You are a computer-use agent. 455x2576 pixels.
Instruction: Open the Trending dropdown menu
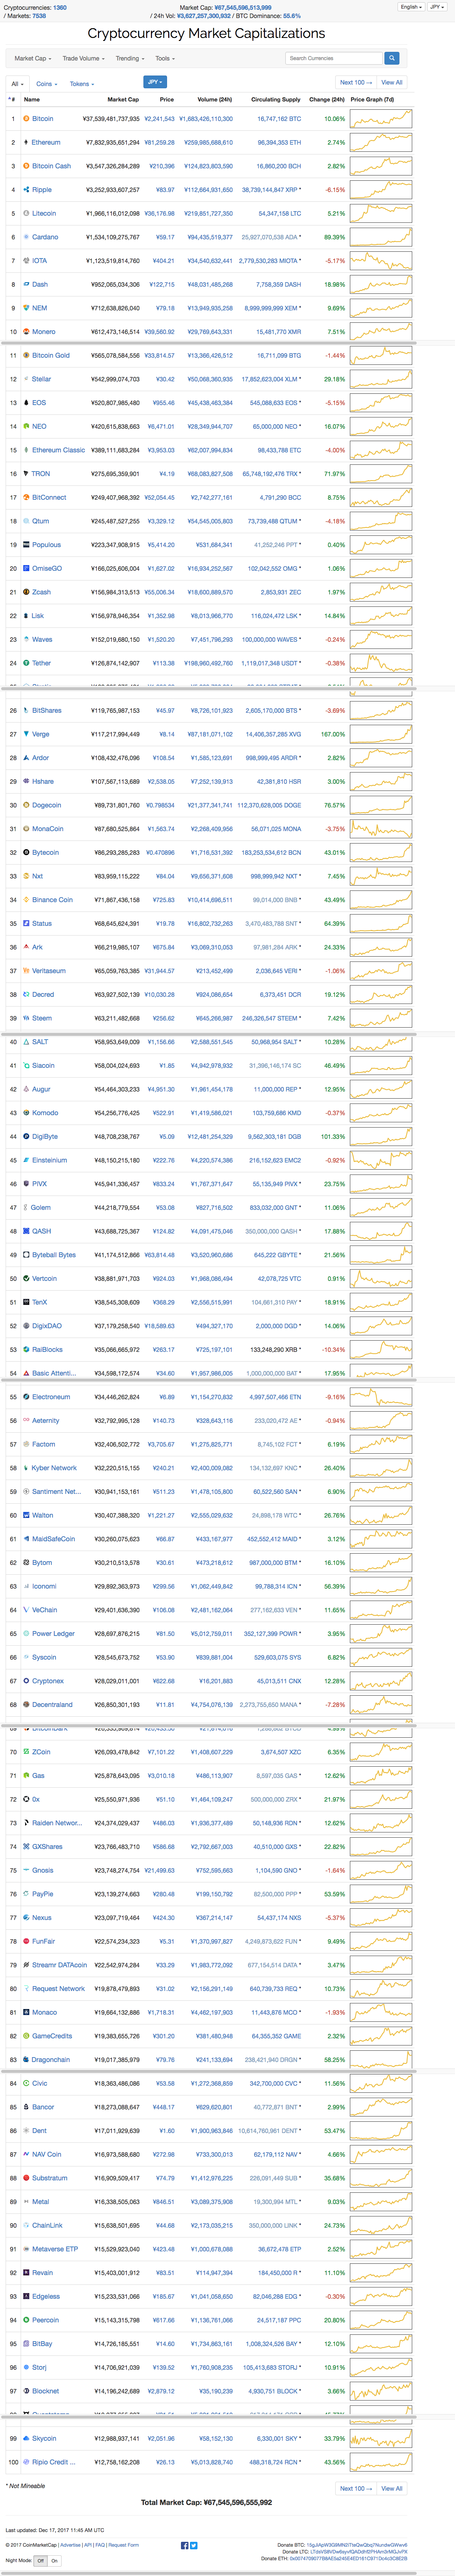129,58
